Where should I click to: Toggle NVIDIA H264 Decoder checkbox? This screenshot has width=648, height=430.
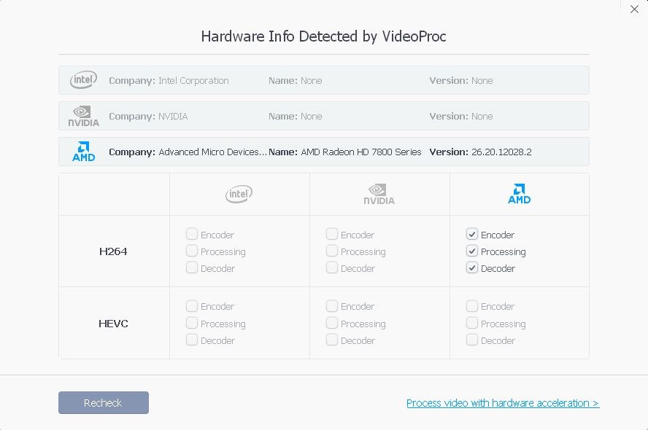(x=332, y=267)
